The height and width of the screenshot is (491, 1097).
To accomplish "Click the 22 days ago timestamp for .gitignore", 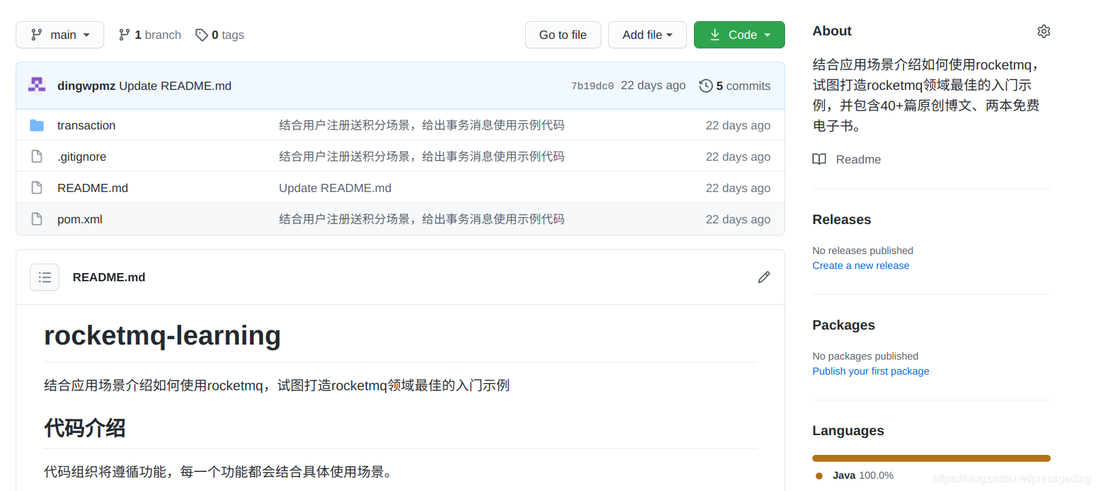I will click(738, 157).
